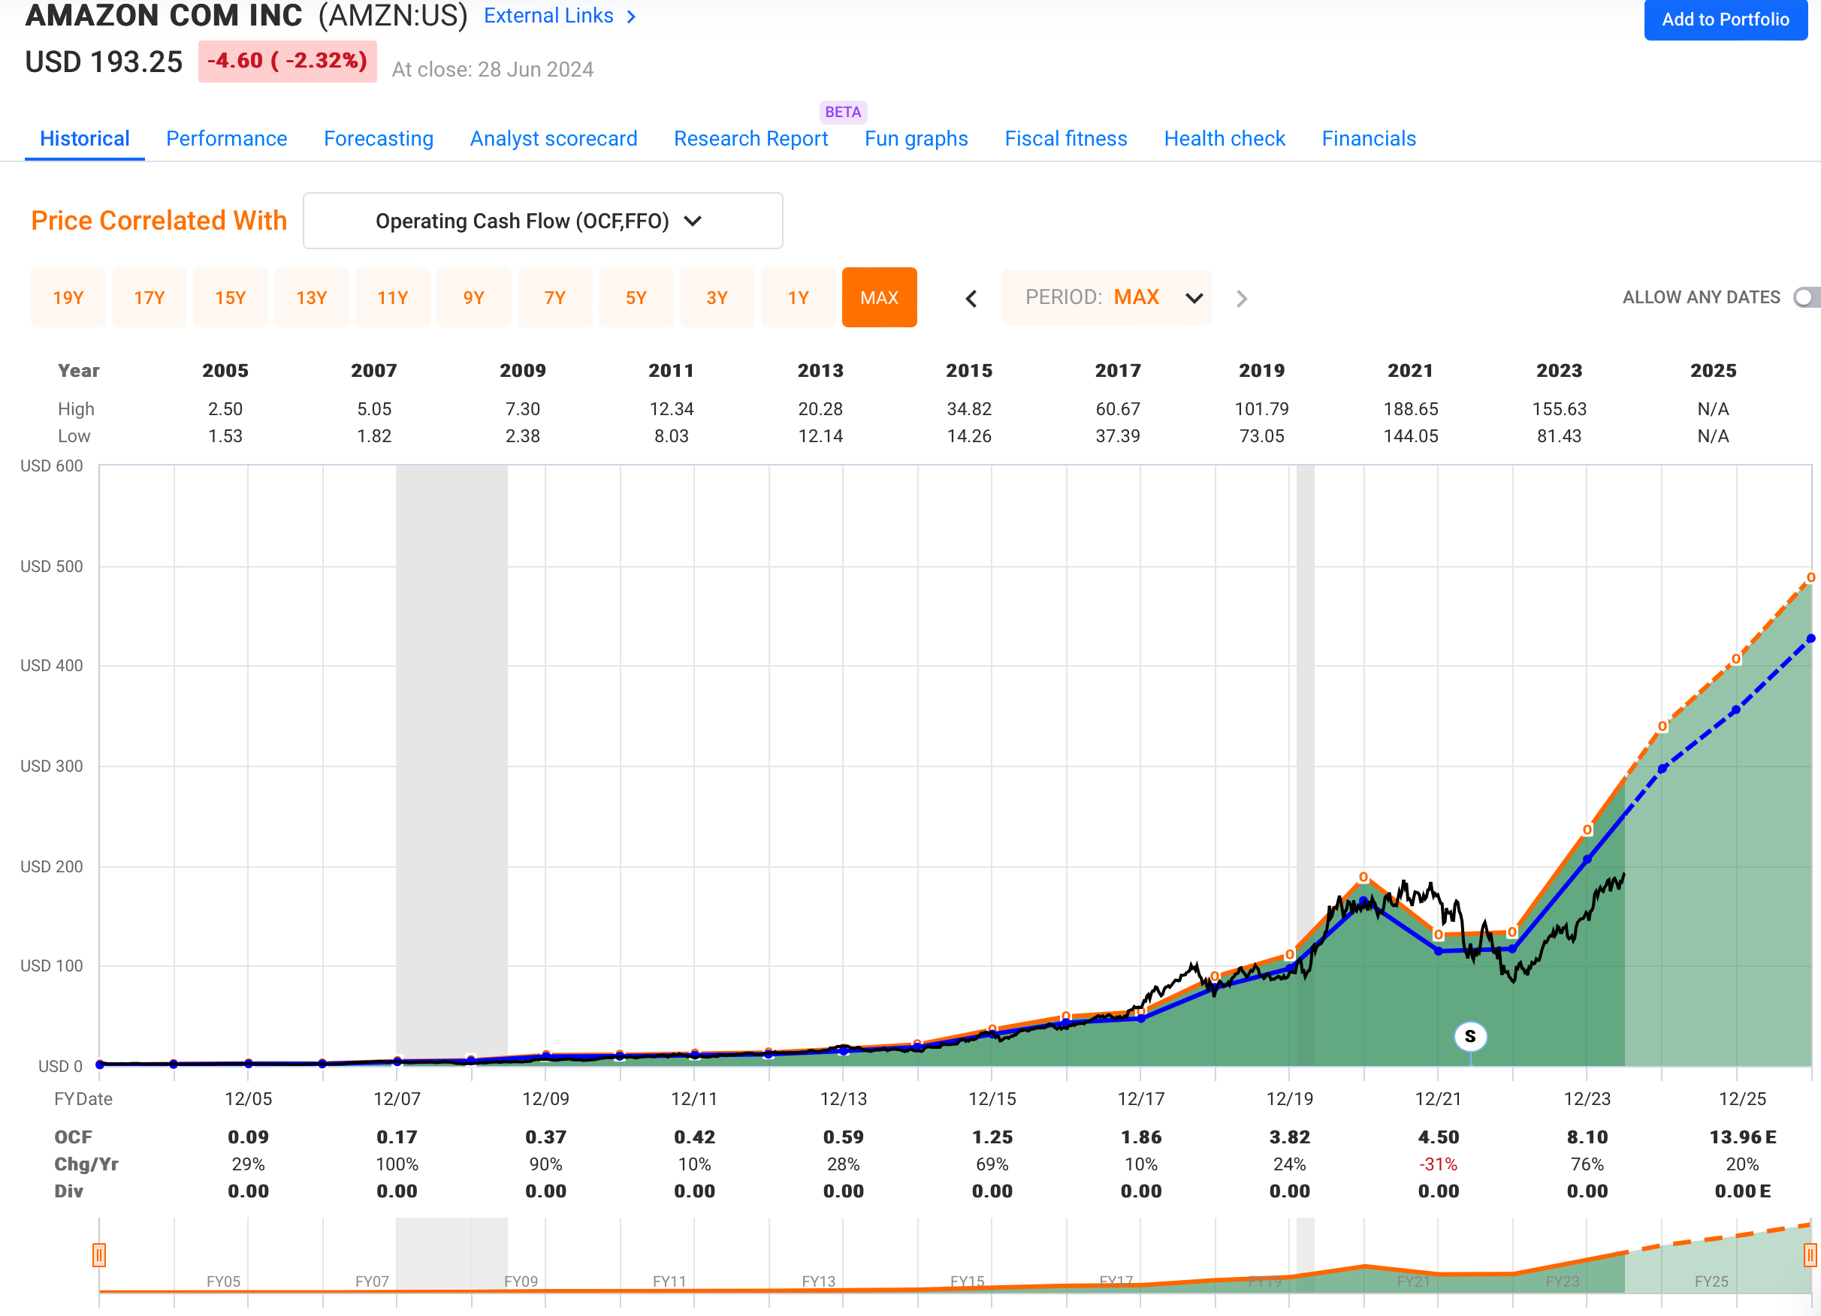
Task: Open Operating Cash Flow correlation dropdown
Action: 542,221
